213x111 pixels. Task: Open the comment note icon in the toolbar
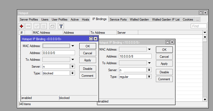(52, 26)
